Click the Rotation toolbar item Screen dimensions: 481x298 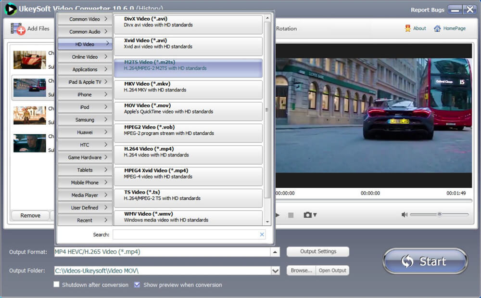pos(286,28)
